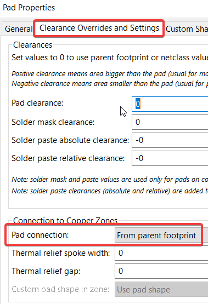Image resolution: width=208 pixels, height=304 pixels.
Task: Click the Pad clearance label
Action: point(37,103)
